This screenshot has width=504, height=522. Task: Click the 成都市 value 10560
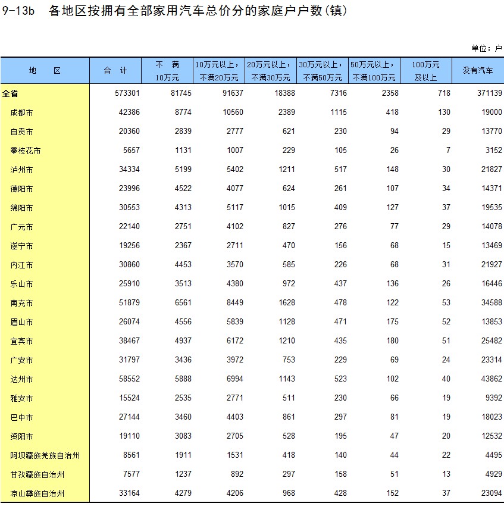(233, 112)
